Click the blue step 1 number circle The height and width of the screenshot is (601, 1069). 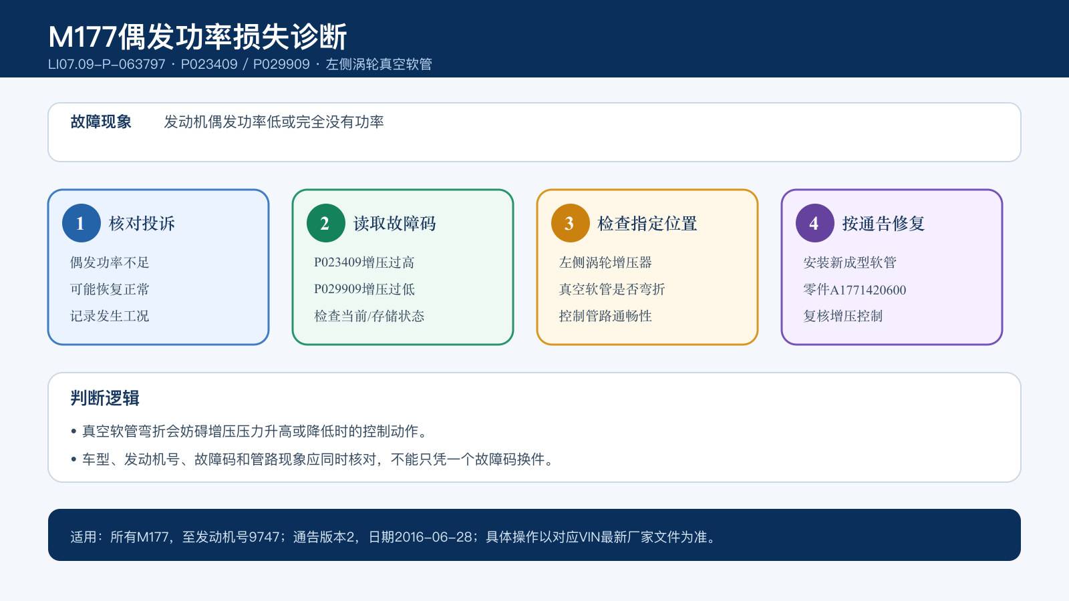pyautogui.click(x=81, y=223)
